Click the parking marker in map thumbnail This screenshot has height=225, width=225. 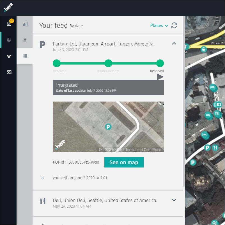point(108,127)
